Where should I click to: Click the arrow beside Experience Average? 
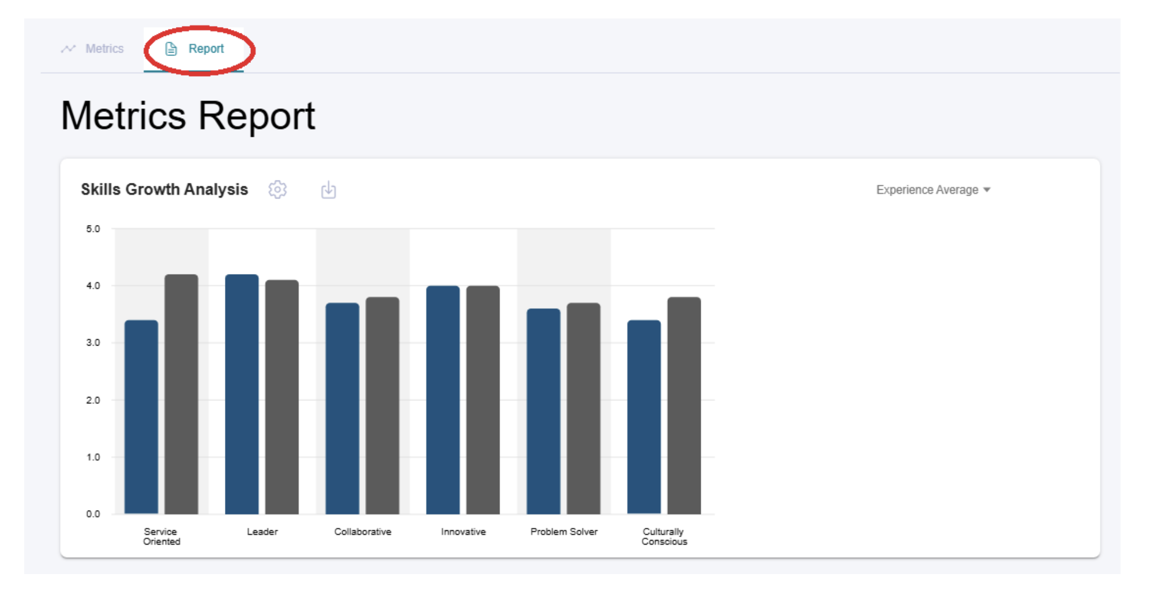click(x=987, y=190)
